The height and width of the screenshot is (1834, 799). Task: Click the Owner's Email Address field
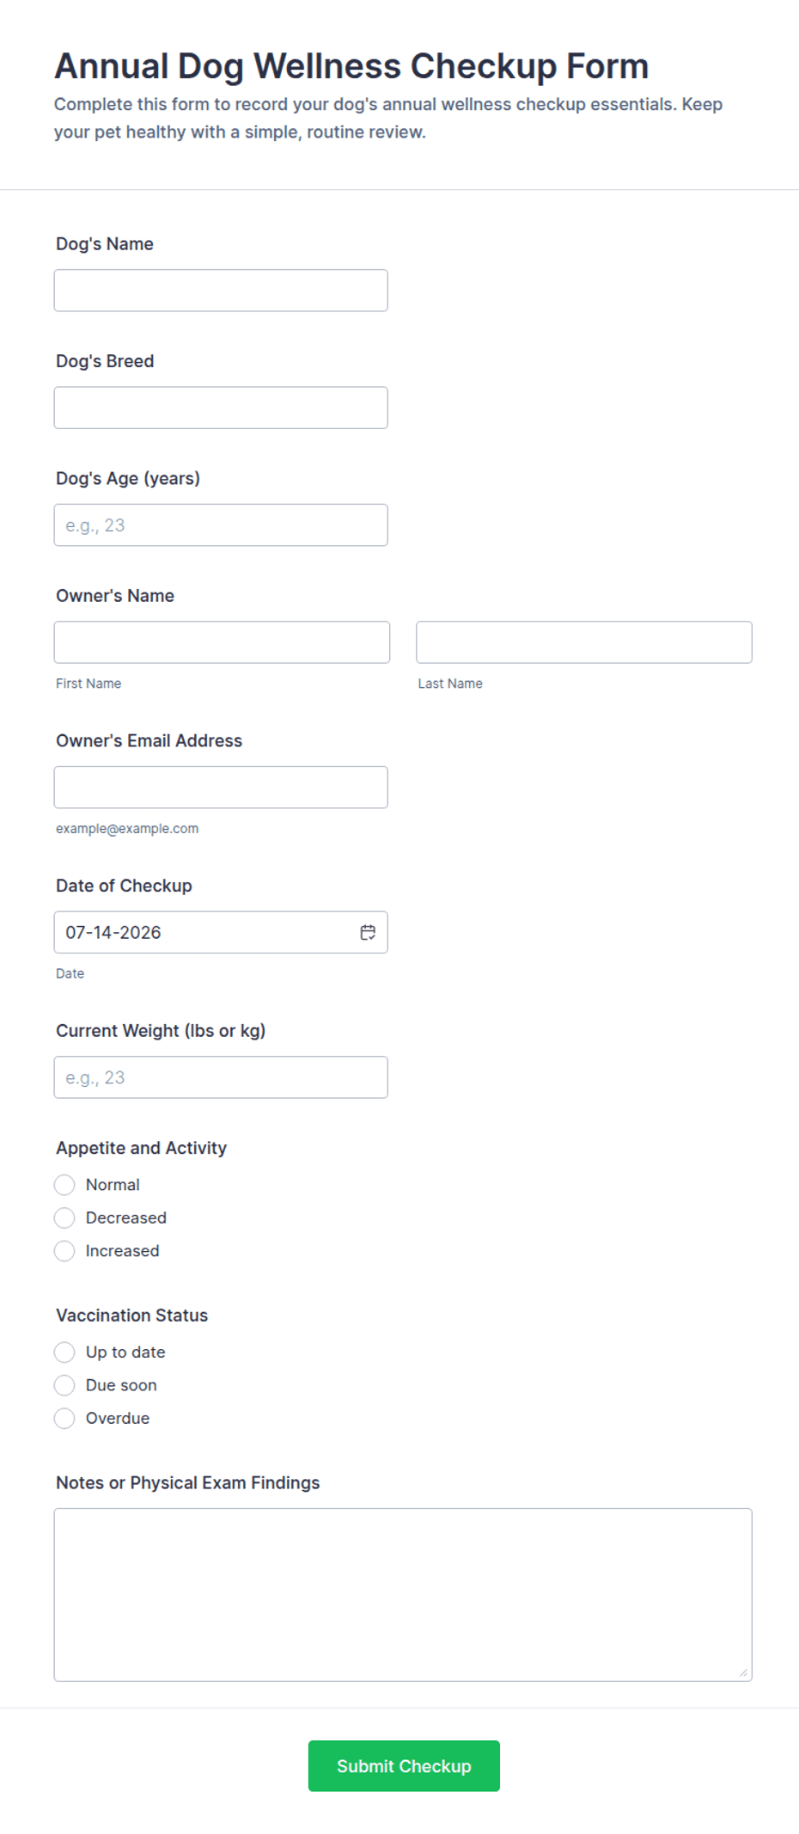click(x=221, y=787)
